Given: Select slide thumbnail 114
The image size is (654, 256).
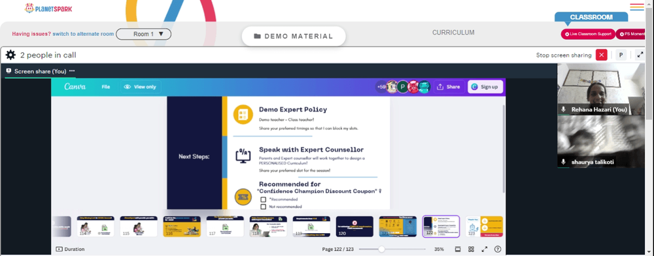Looking at the screenshot, I should pyautogui.click(x=95, y=227).
